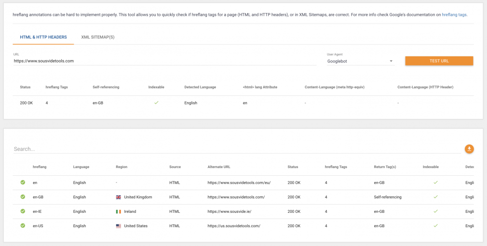Click the Ireland flag icon

click(118, 211)
